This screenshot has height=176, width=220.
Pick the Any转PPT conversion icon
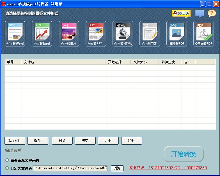click(x=96, y=34)
